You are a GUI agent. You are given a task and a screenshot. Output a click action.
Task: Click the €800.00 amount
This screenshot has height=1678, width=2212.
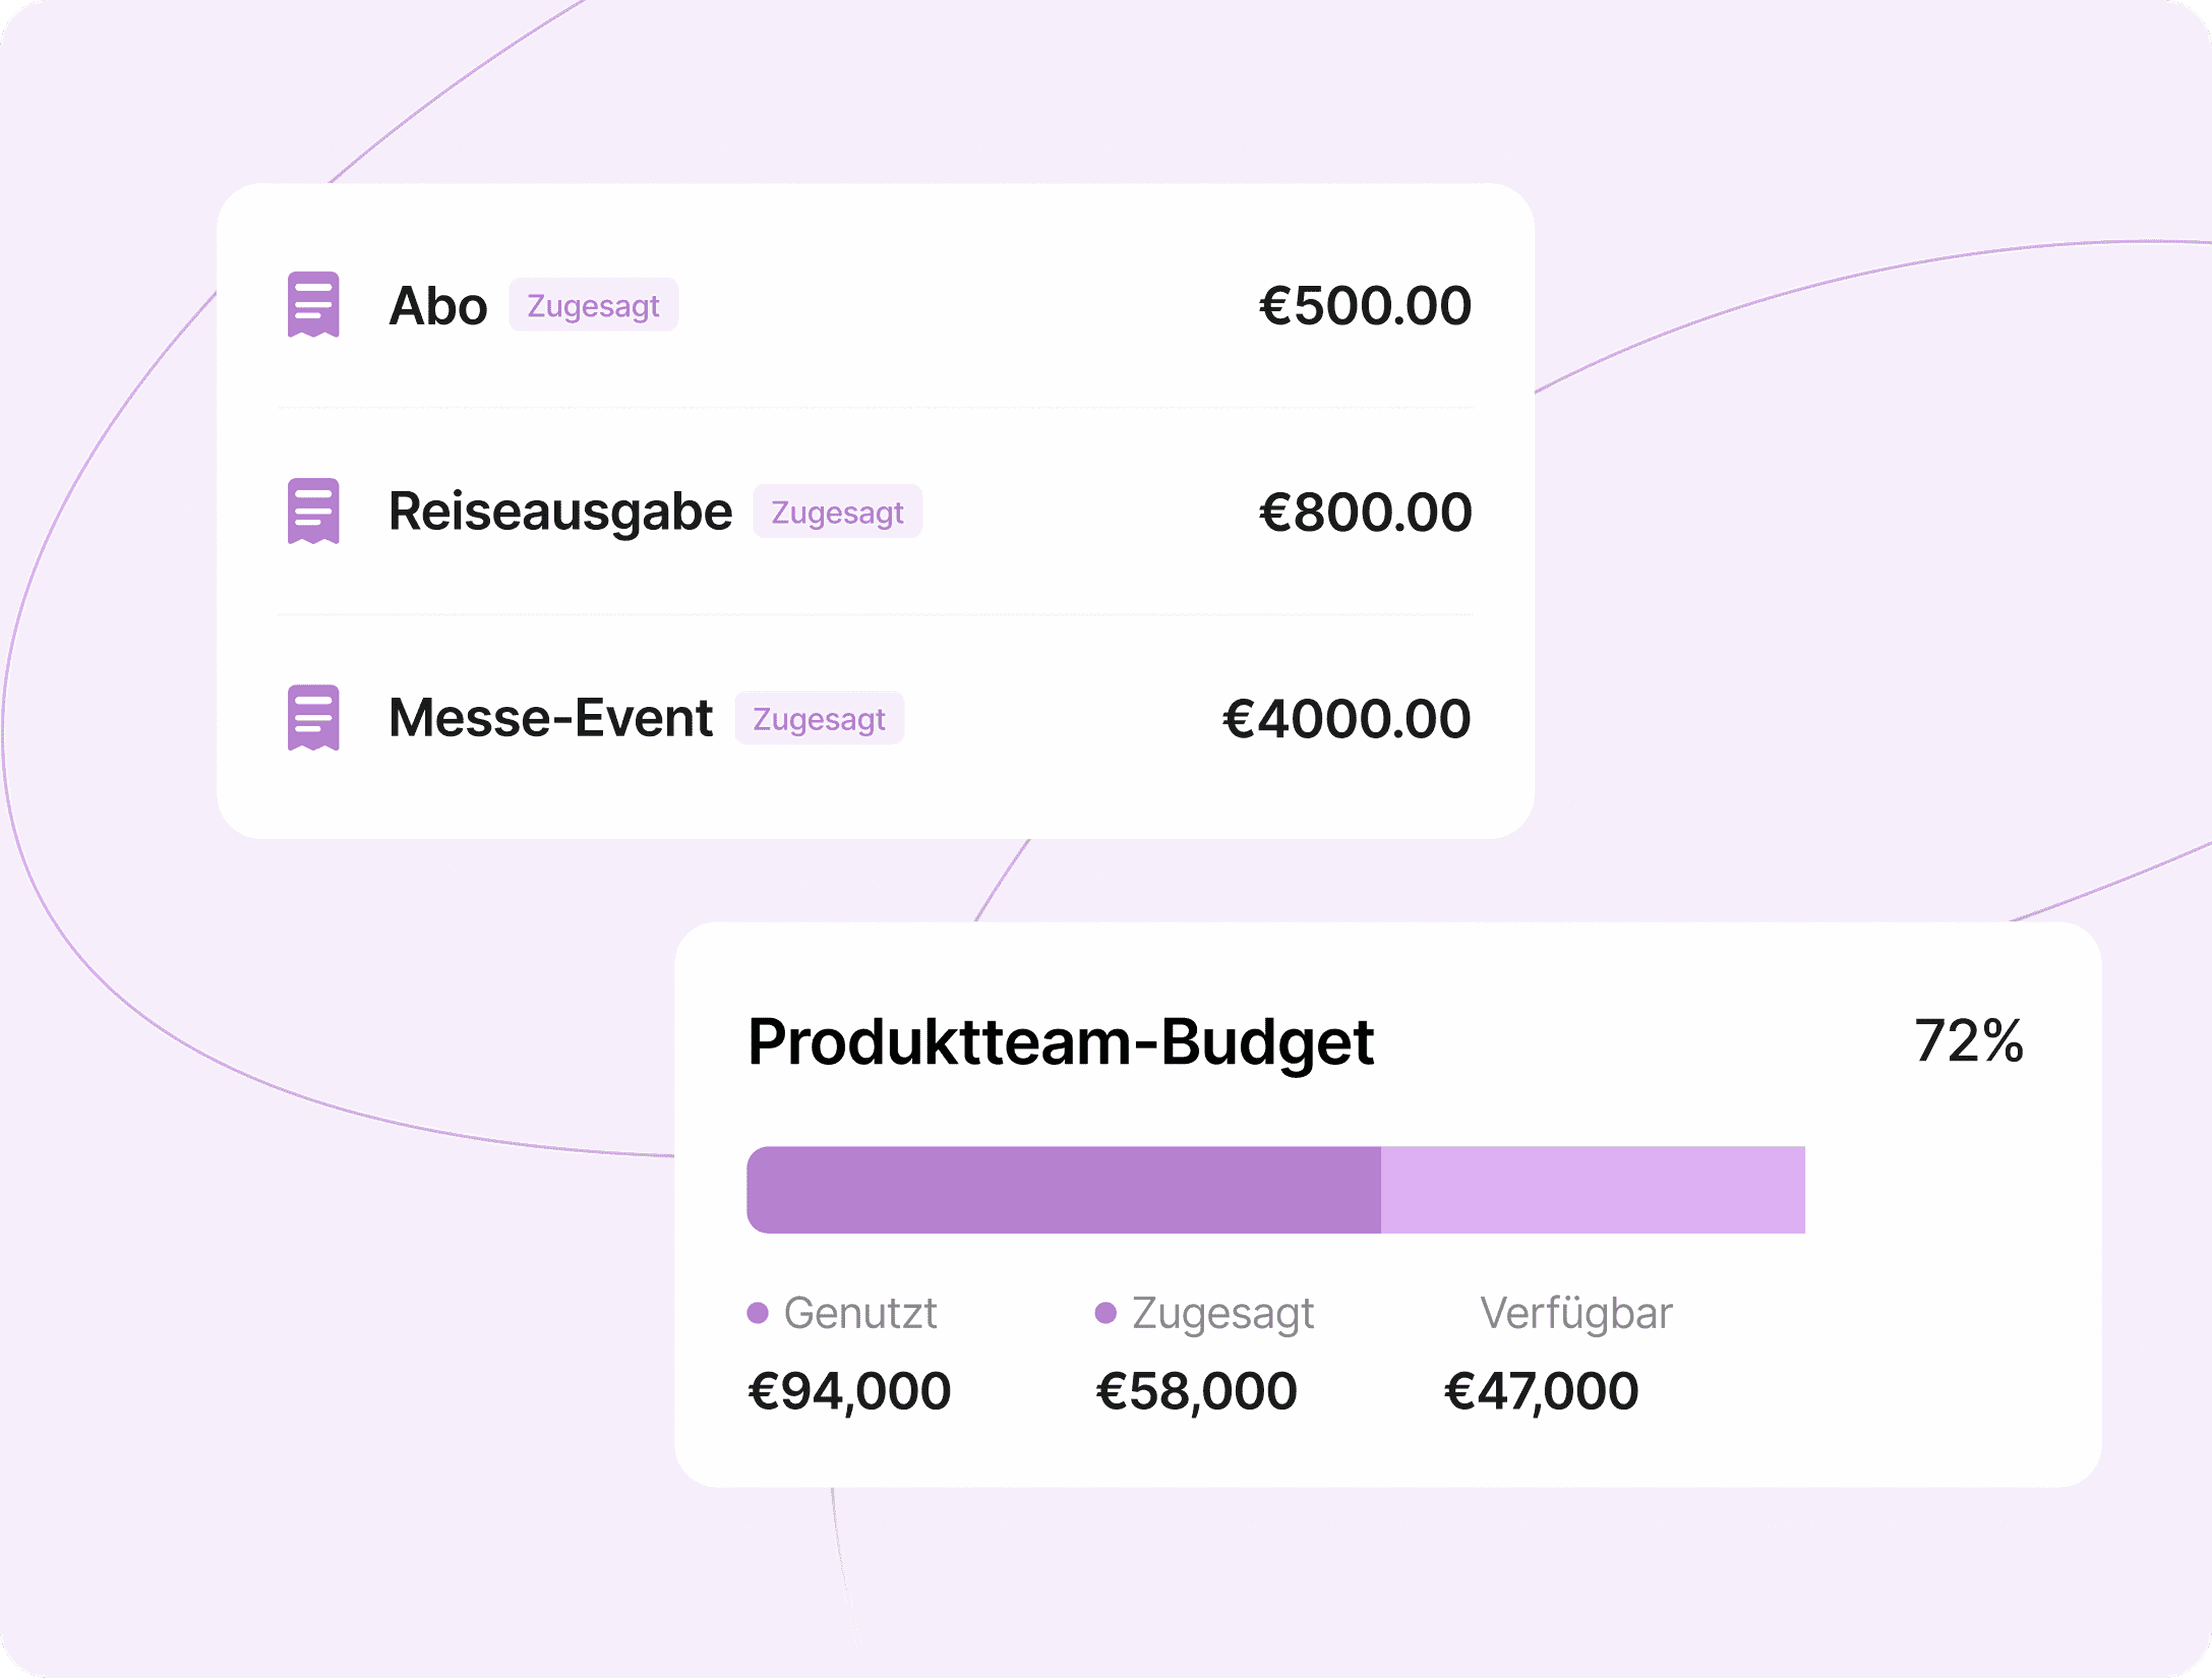click(x=1365, y=512)
